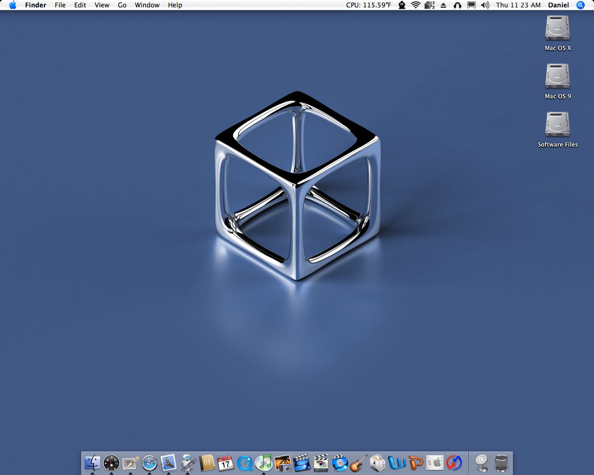The width and height of the screenshot is (594, 475).
Task: Launch the red-blue sync arrows app
Action: click(x=454, y=462)
